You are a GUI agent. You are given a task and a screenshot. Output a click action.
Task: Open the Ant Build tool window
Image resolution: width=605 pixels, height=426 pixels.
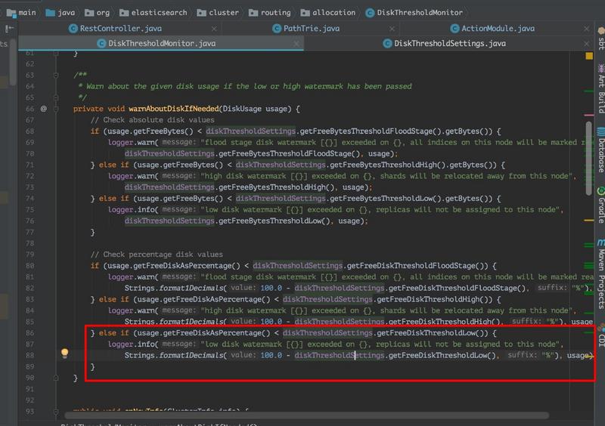(600, 88)
